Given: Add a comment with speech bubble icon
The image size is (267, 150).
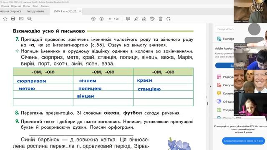Looking at the screenshot, I should click(128, 19).
